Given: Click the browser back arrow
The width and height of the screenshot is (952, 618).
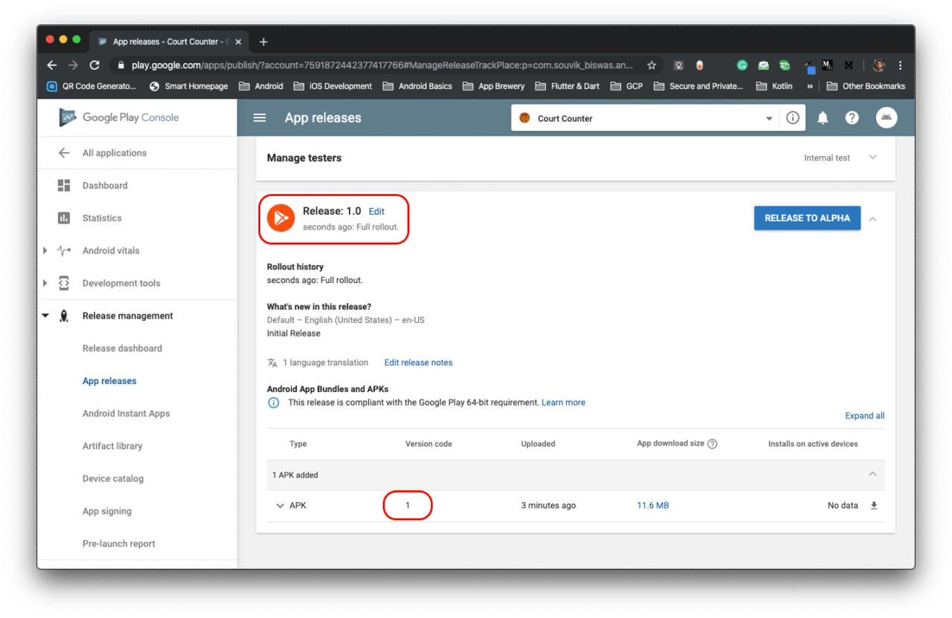Looking at the screenshot, I should click(51, 65).
